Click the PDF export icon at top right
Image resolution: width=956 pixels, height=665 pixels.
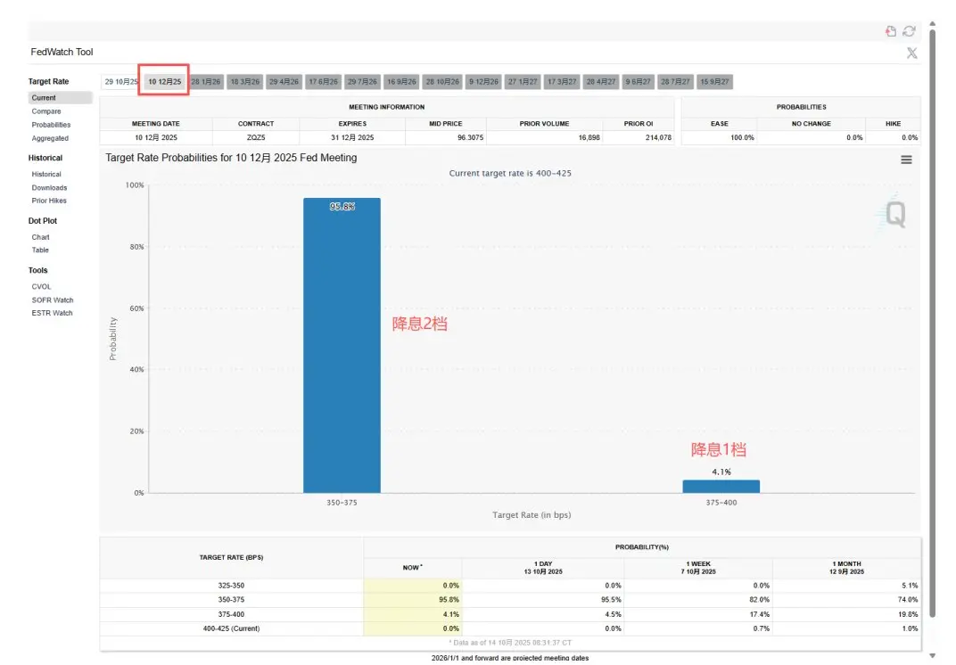point(891,31)
